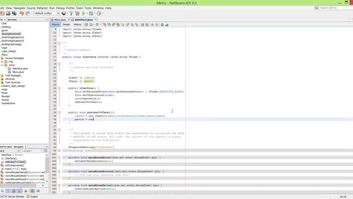This screenshot has width=353, height=199.
Task: Click the Uncomment editor toolbar icon
Action: coord(167,24)
